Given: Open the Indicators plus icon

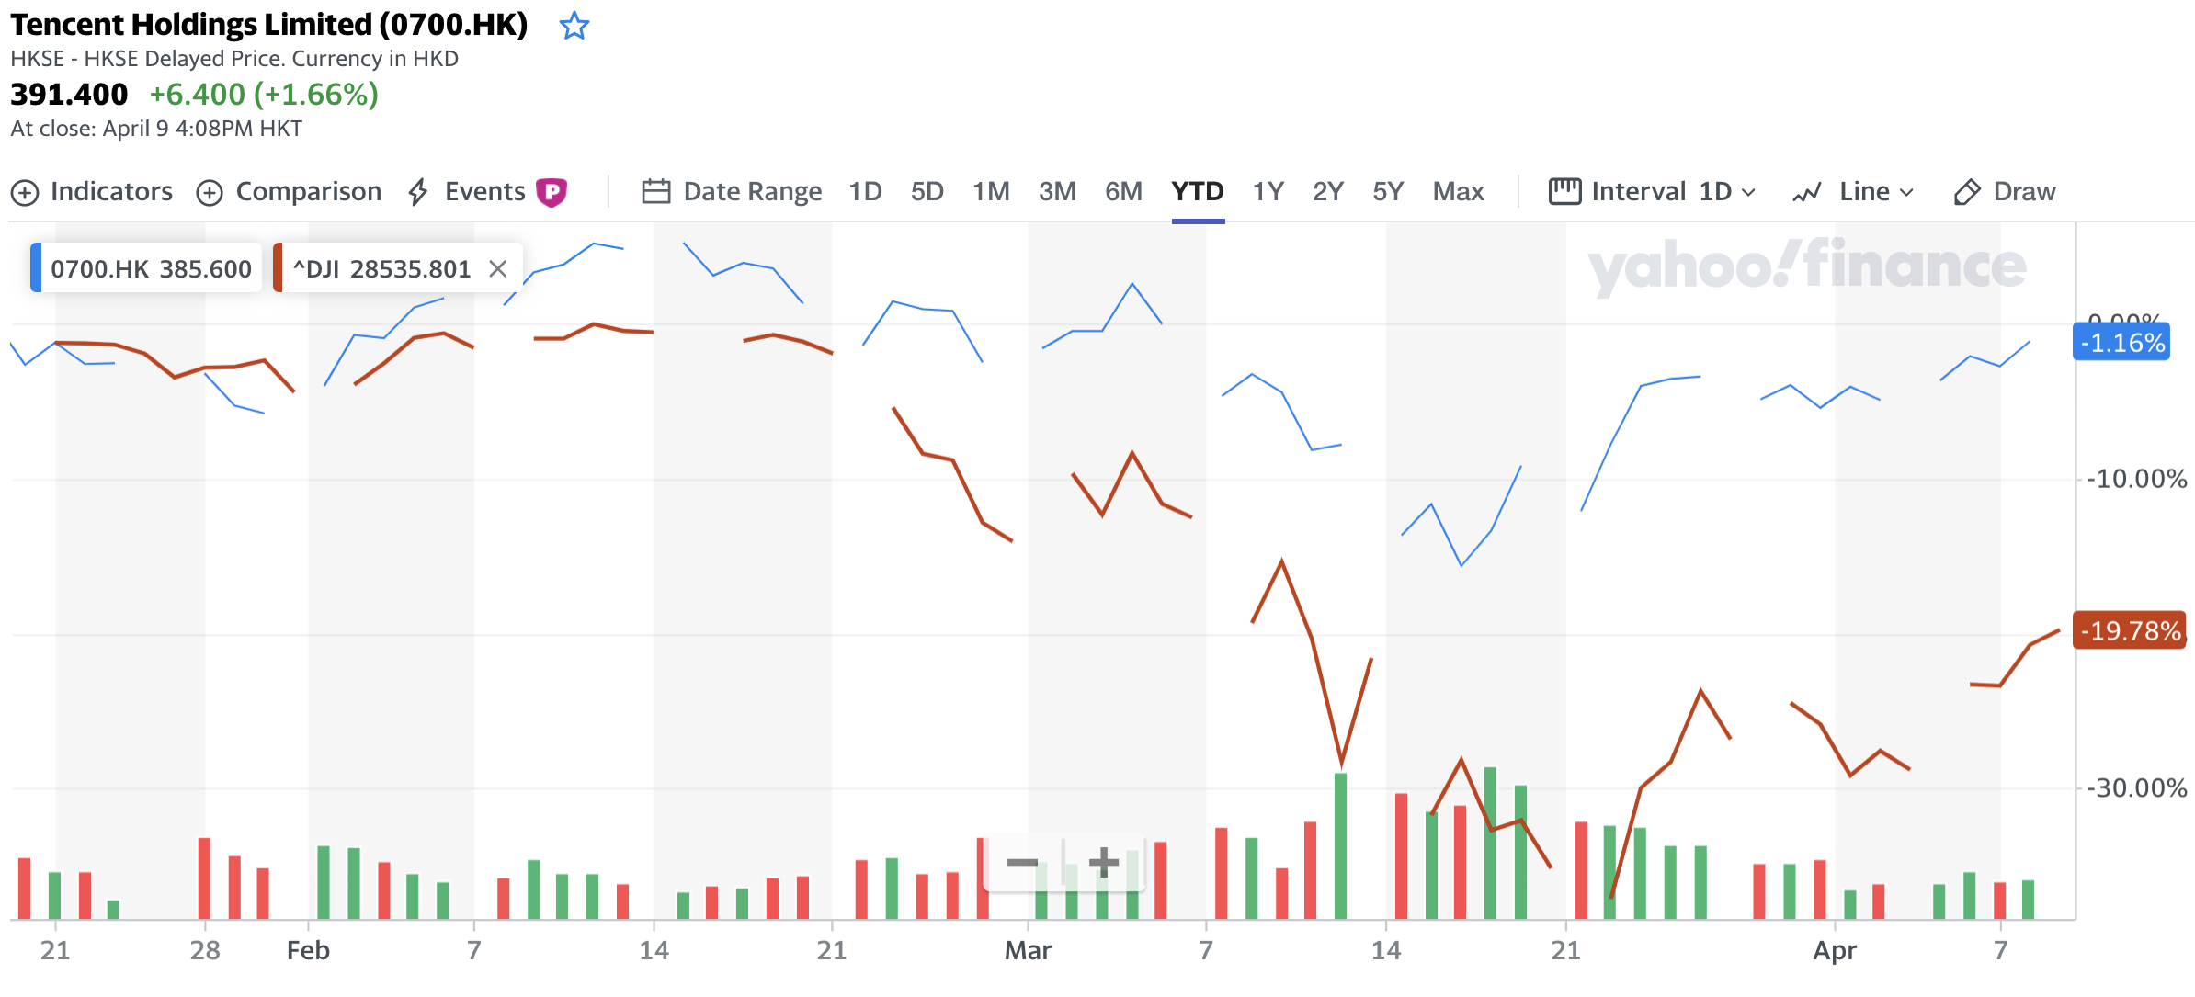Looking at the screenshot, I should [x=25, y=193].
